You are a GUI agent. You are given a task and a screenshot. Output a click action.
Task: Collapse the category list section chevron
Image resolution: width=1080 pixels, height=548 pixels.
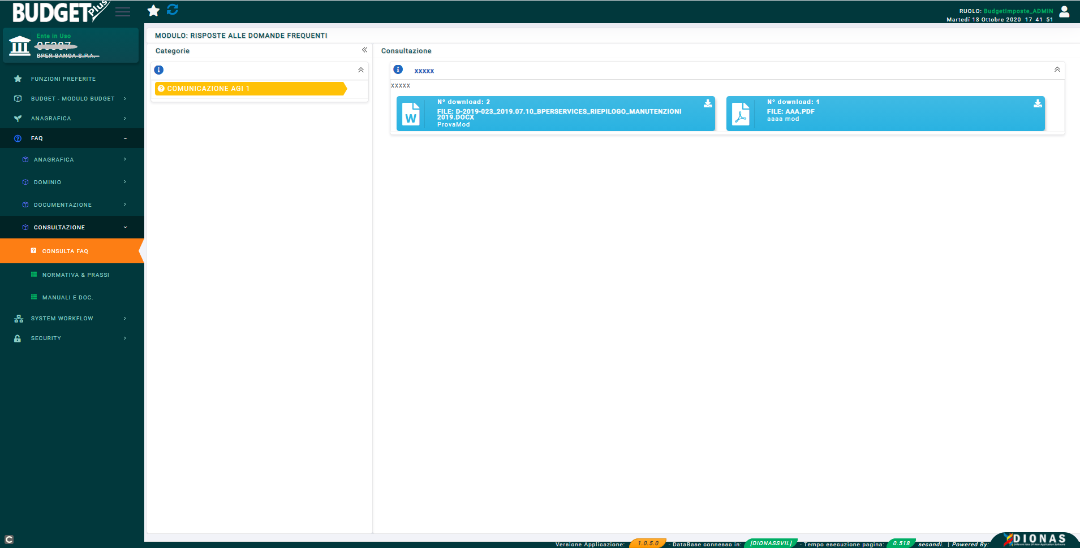pos(361,70)
